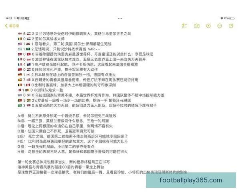Click the line about 比利时虽赢球
The width and height of the screenshot is (240, 192).
pyautogui.click(x=67, y=85)
